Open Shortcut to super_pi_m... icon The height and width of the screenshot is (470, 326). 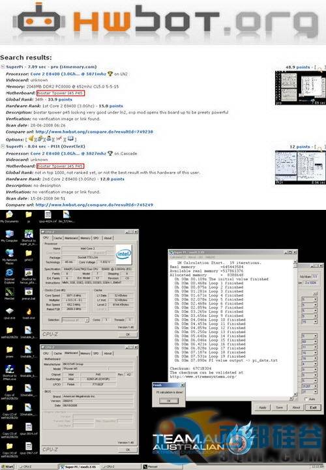click(29, 237)
